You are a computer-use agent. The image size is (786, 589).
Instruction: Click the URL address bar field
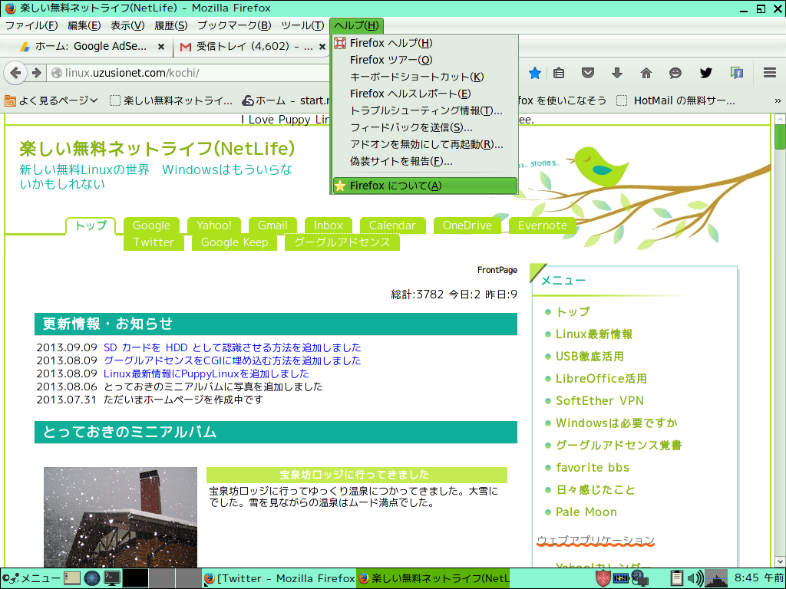(189, 73)
